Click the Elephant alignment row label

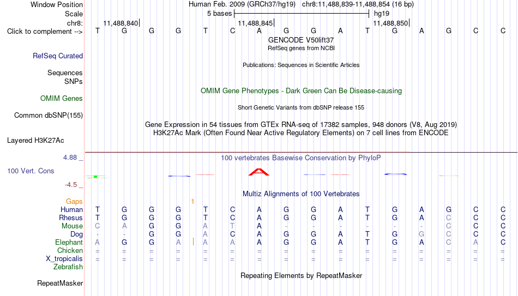pos(69,243)
